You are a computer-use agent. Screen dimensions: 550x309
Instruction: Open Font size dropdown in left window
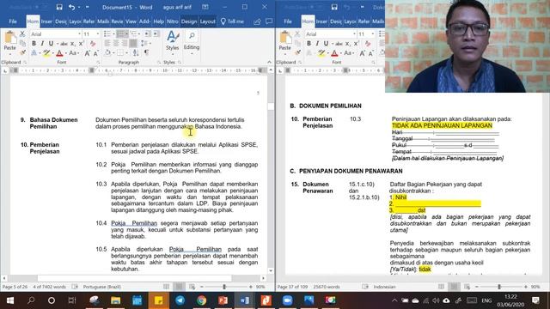pos(97,34)
